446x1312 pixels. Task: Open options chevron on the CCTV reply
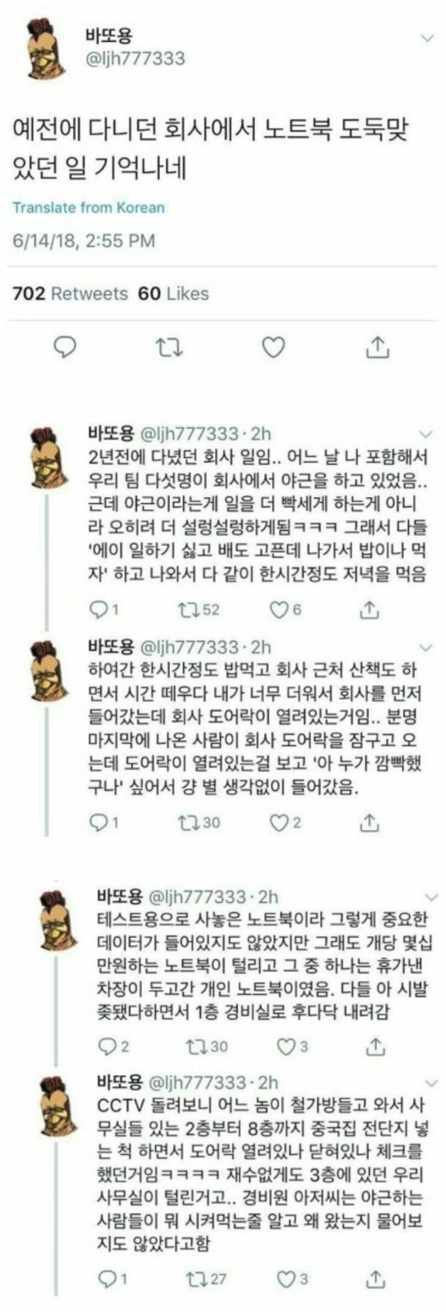431,1082
